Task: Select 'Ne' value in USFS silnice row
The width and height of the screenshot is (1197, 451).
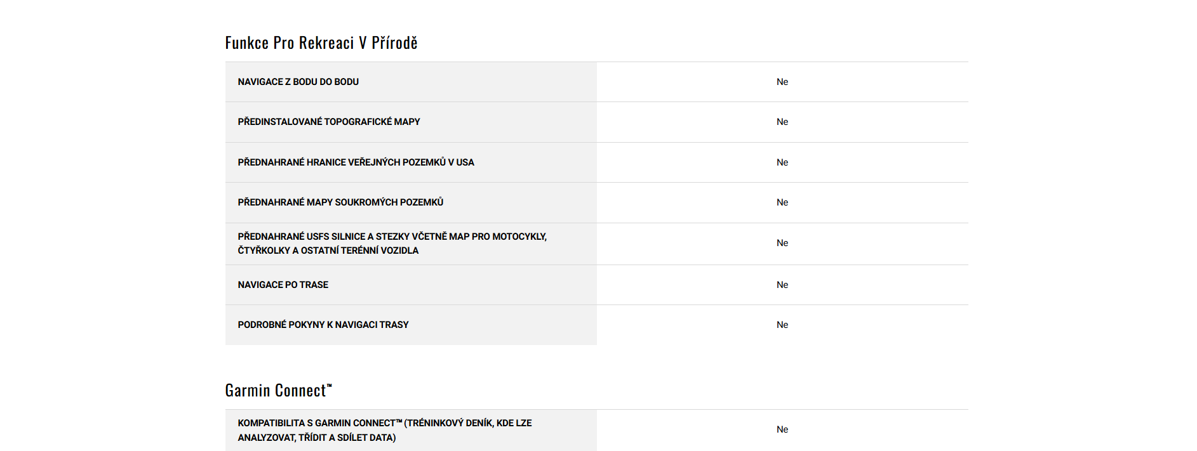Action: point(782,243)
